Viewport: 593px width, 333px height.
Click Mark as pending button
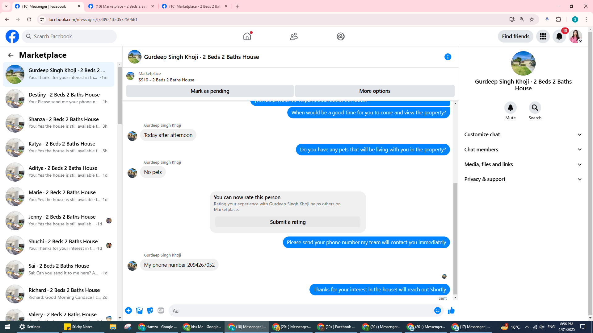point(210,91)
